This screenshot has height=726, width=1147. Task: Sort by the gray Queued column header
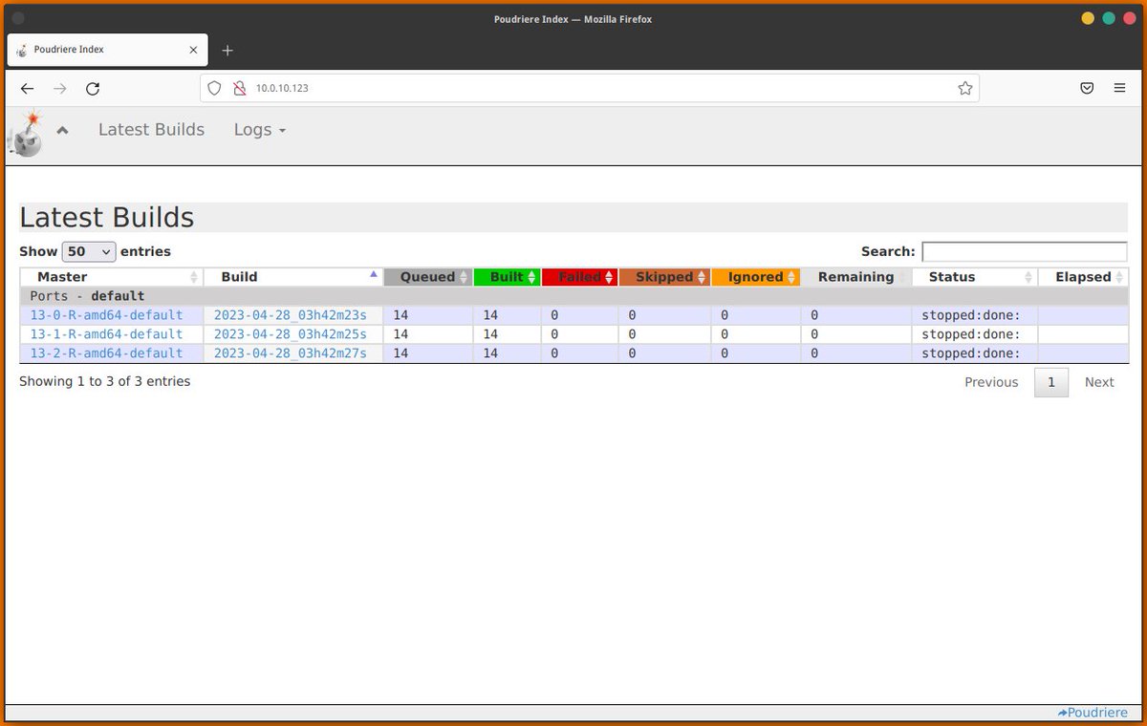pyautogui.click(x=427, y=277)
